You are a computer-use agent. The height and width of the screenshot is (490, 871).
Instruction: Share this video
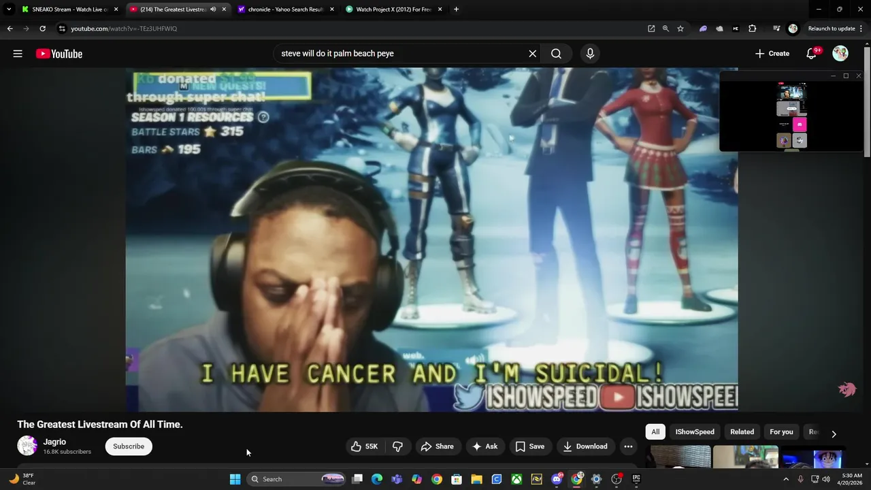tap(438, 446)
